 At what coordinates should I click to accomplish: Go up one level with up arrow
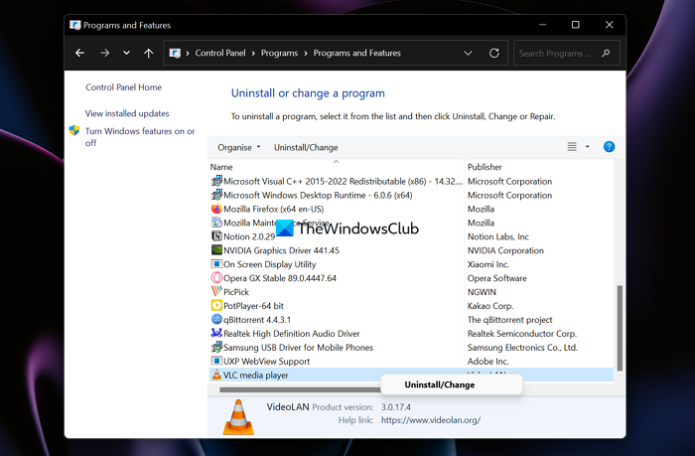pyautogui.click(x=149, y=53)
